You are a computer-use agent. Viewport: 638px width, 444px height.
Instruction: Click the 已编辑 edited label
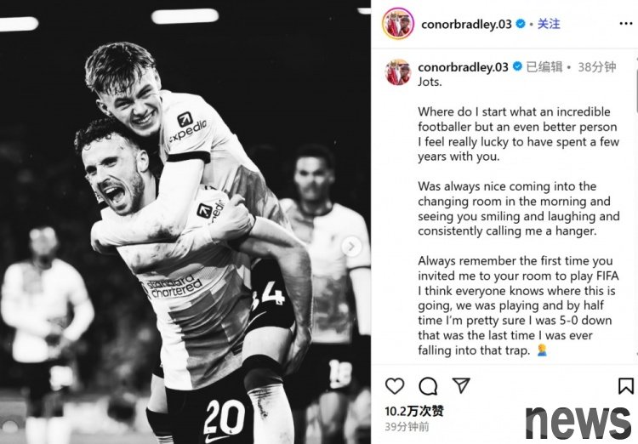click(544, 66)
